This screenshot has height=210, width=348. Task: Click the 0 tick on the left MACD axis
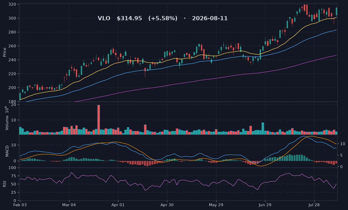click(15, 161)
